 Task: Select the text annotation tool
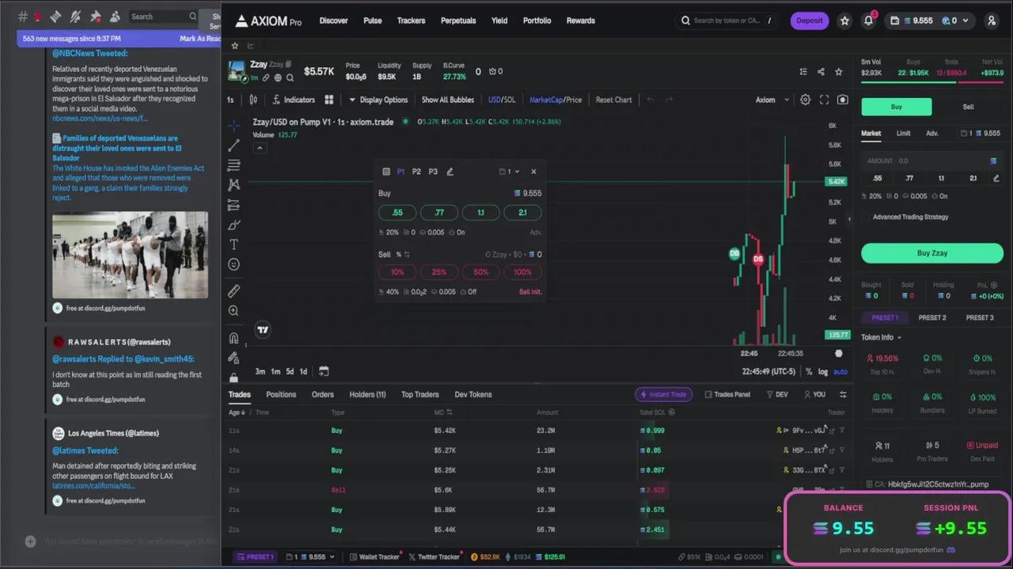click(233, 245)
